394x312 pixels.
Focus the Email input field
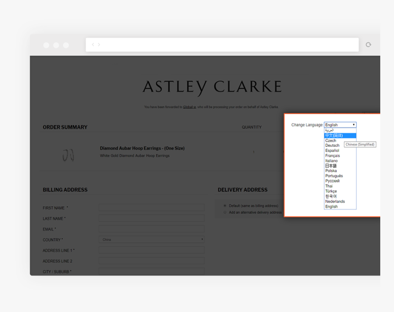pyautogui.click(x=152, y=229)
